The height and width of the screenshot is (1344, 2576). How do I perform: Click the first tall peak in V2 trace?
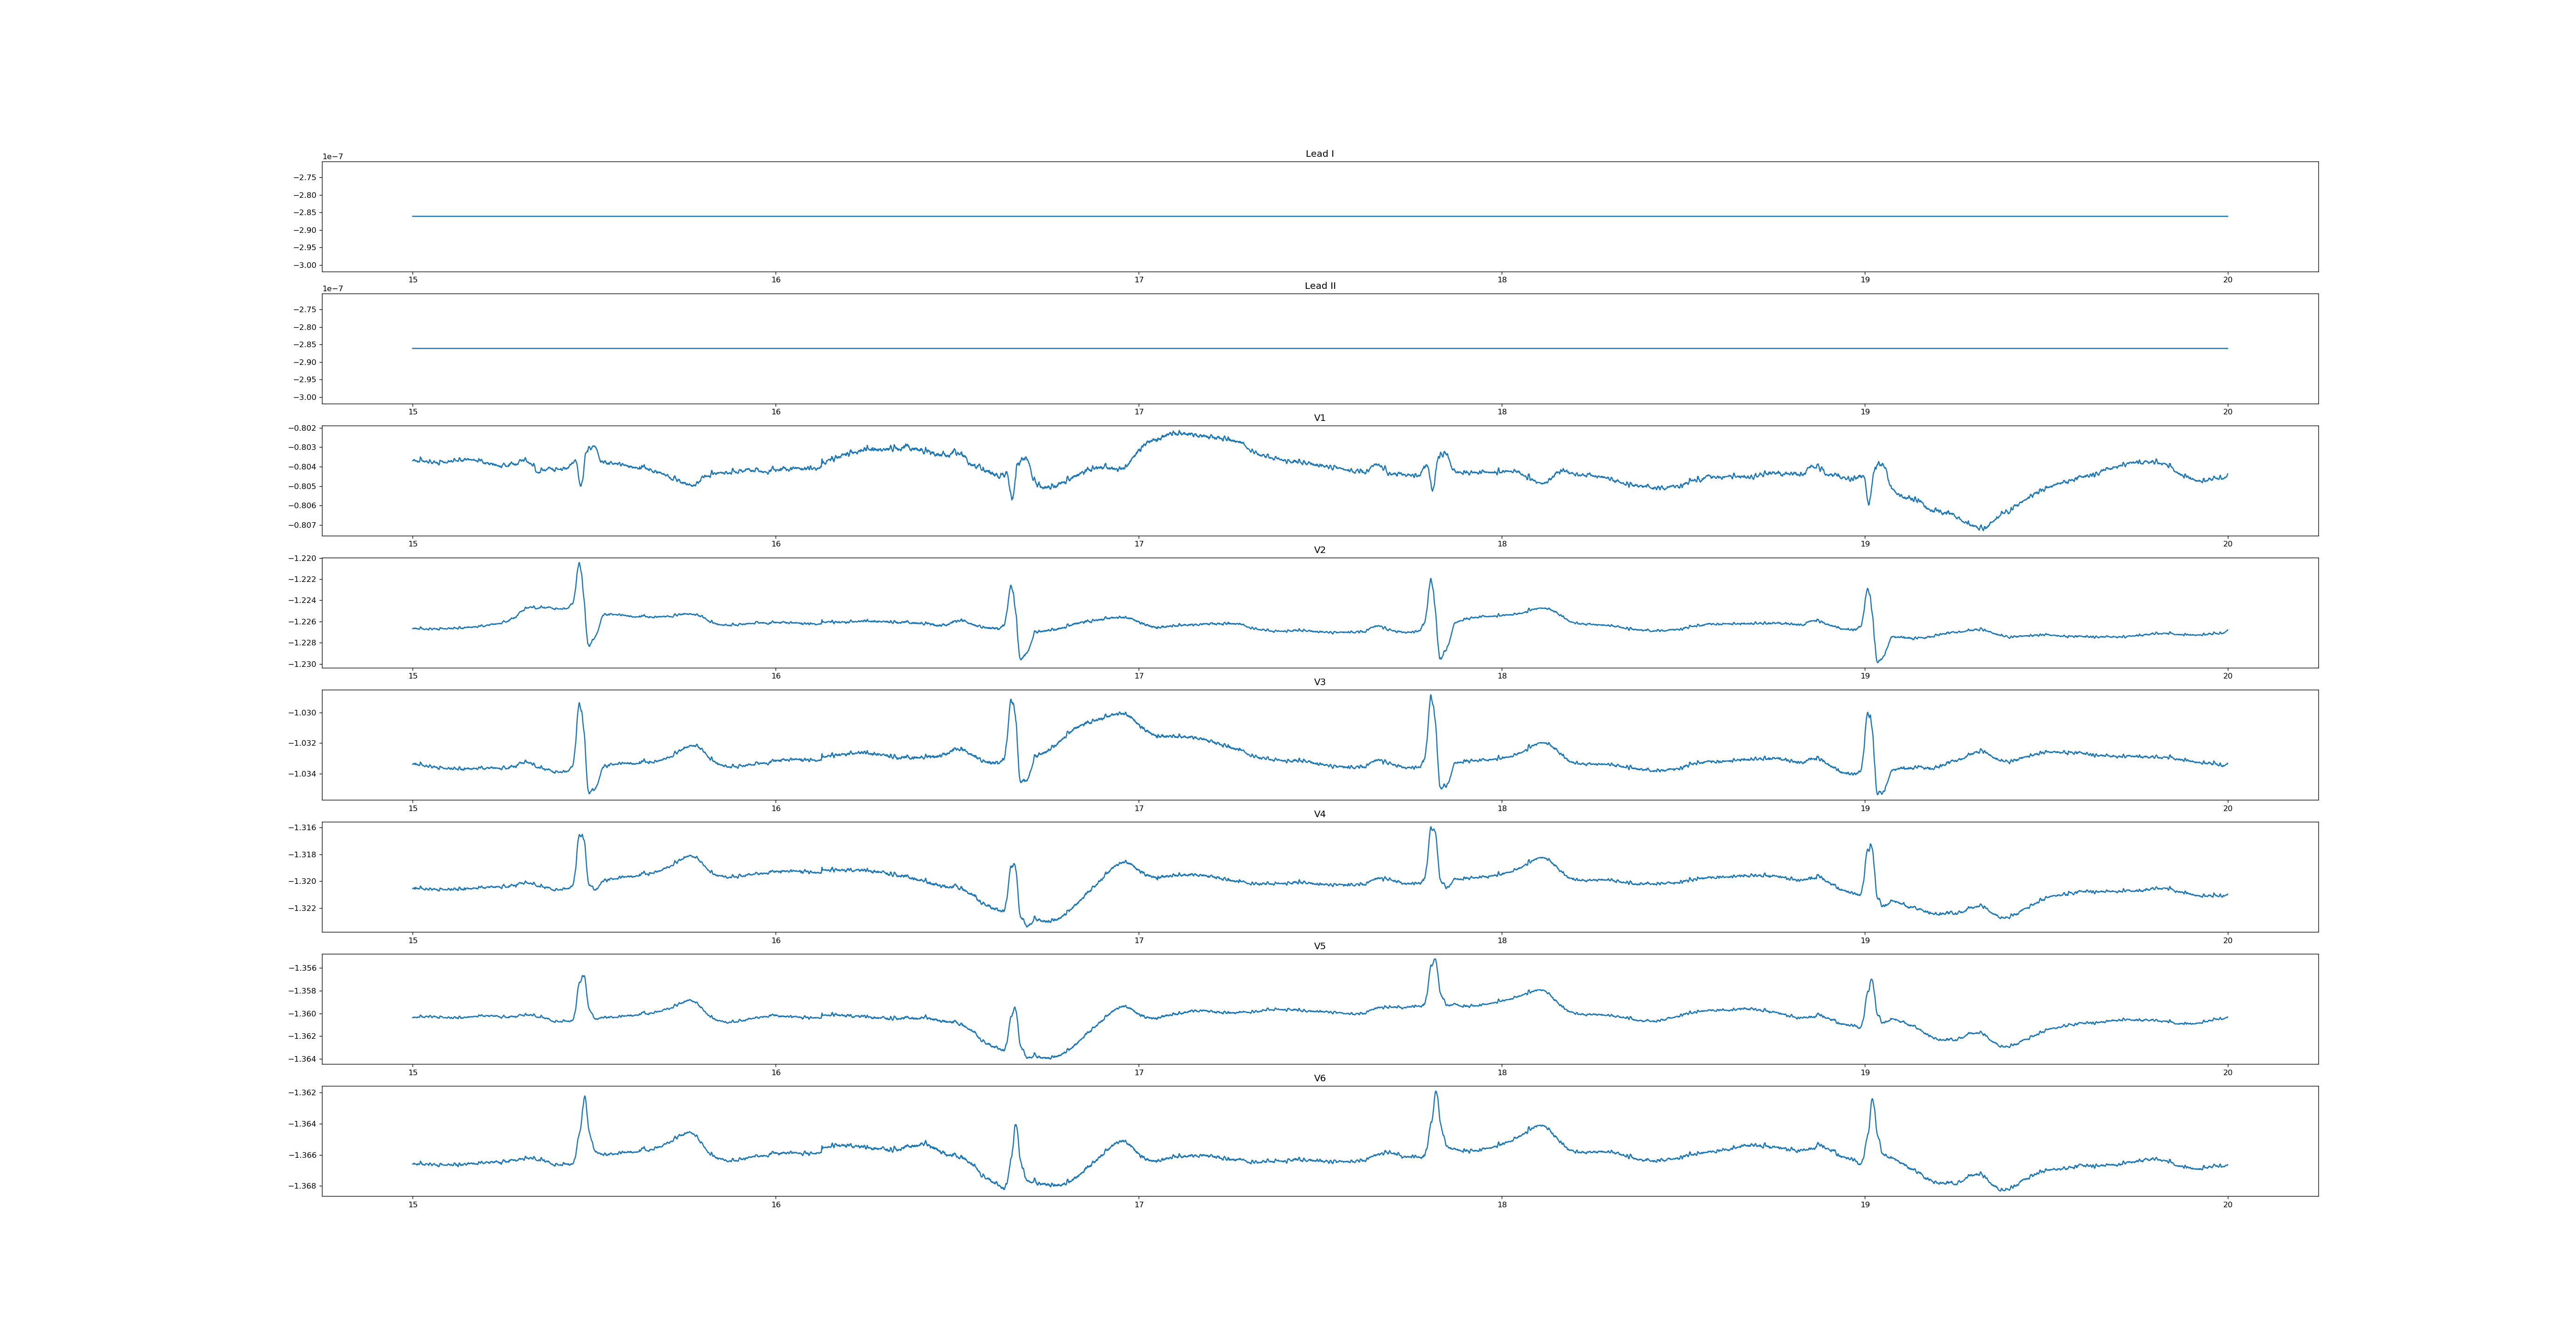pyautogui.click(x=579, y=564)
